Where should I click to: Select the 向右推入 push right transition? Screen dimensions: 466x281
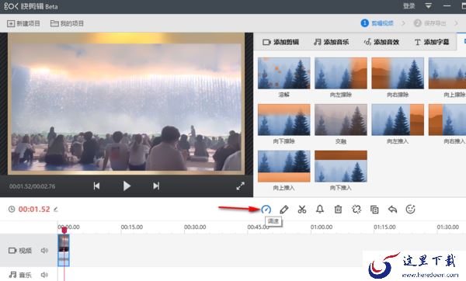tap(447, 120)
